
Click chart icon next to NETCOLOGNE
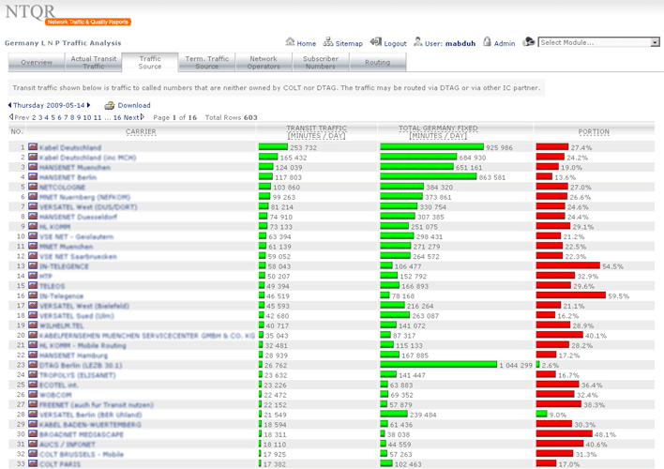click(x=33, y=188)
